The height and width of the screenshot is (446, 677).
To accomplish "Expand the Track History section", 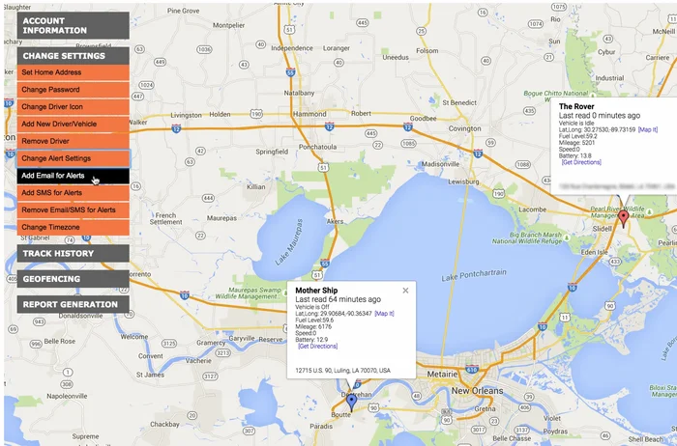I will 73,254.
